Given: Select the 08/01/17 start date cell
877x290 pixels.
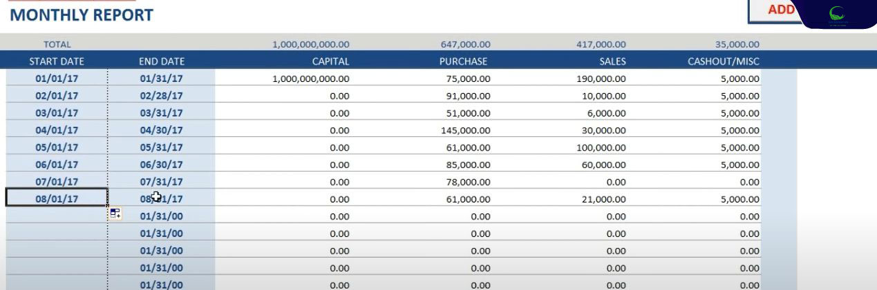Looking at the screenshot, I should [57, 199].
